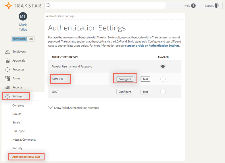
Task: Switch role toggle to User
Action: (x=31, y=39)
